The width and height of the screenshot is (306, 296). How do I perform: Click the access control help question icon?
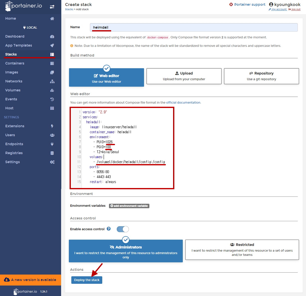pos(109,229)
